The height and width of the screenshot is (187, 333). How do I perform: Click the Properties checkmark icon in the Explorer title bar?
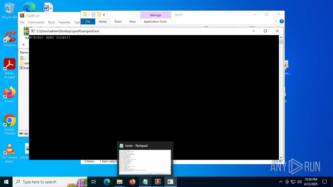tap(93, 15)
